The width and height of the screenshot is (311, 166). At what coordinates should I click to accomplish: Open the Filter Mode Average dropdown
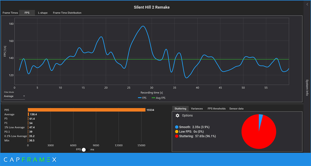[x=15, y=96]
